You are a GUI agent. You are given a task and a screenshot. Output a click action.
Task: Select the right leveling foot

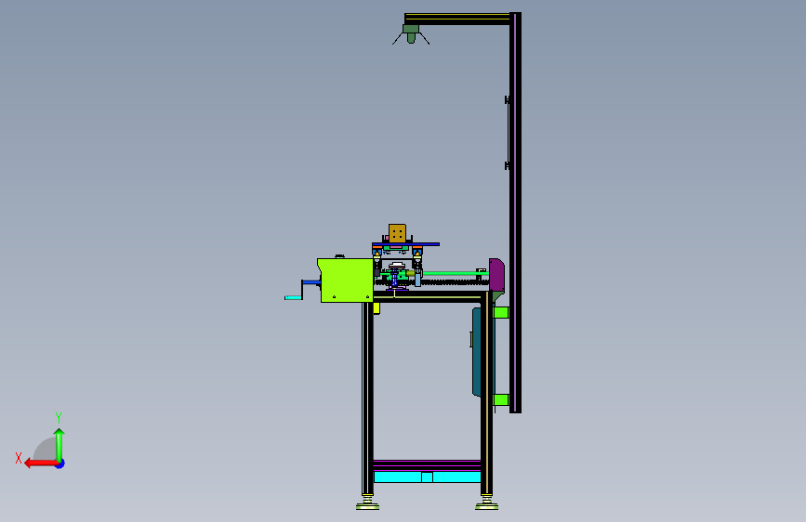(x=486, y=502)
